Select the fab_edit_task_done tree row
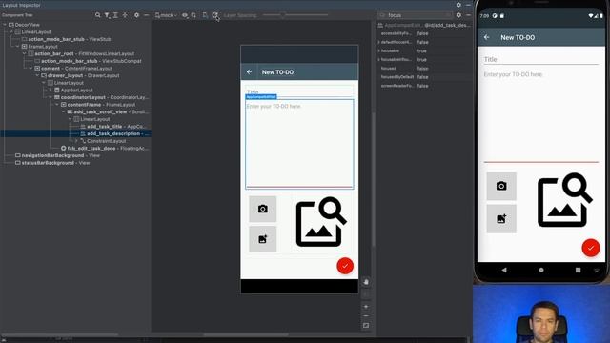The width and height of the screenshot is (610, 343). [105, 149]
